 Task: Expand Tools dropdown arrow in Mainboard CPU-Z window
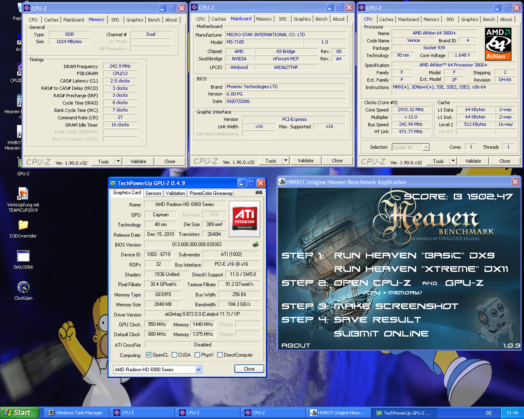pos(286,161)
